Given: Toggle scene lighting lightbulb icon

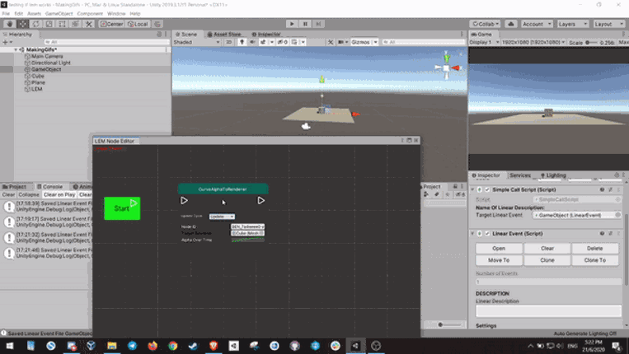Looking at the screenshot, I should (x=242, y=42).
